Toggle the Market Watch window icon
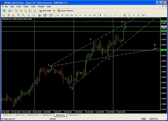Viewport: 168px width, 121px height. pos(16,10)
